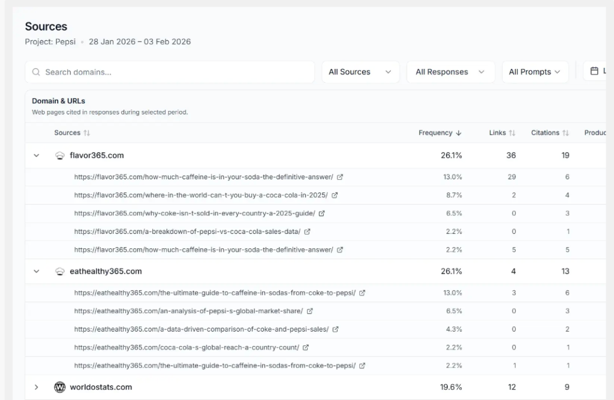This screenshot has width=614, height=400.
Task: Open the ultimate-guide-to-caffeine eathealthy365 URL link
Action: click(215, 293)
